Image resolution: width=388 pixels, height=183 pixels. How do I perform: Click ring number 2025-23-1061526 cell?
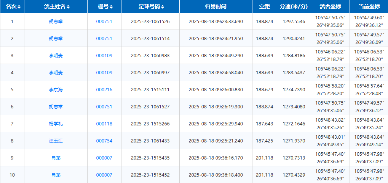150,22
